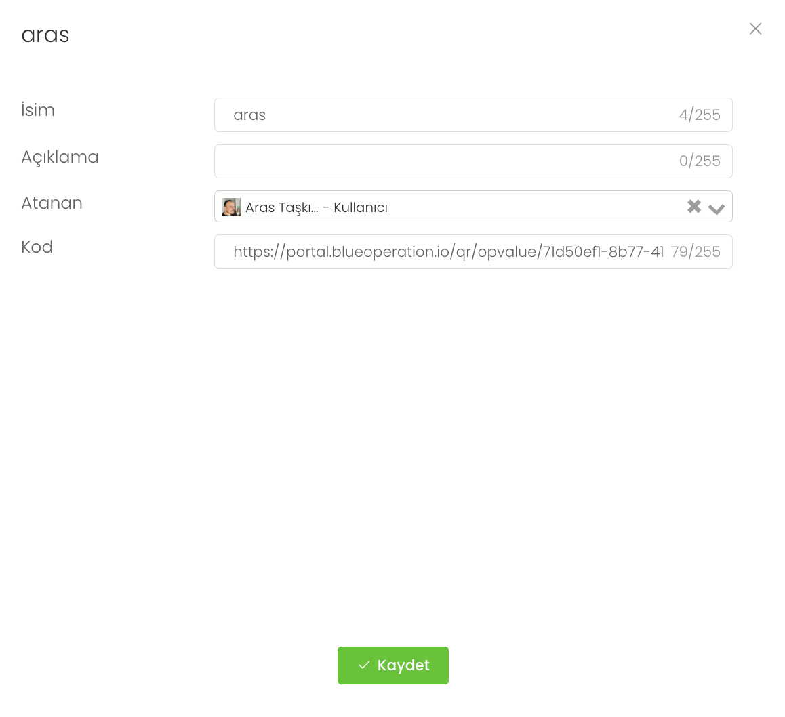The image size is (785, 717).
Task: Click the word aras in İsim field
Action: tap(249, 115)
